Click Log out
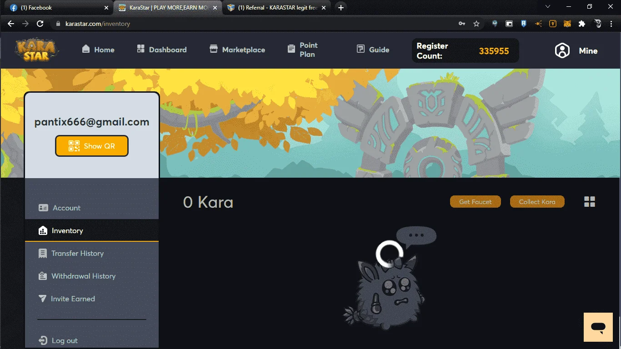The width and height of the screenshot is (621, 349). tap(59, 340)
